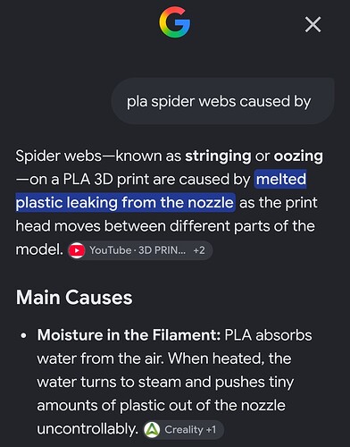Click the word 'uncontrollably.' before Creality chip
The width and height of the screenshot is (350, 447).
[87, 429]
